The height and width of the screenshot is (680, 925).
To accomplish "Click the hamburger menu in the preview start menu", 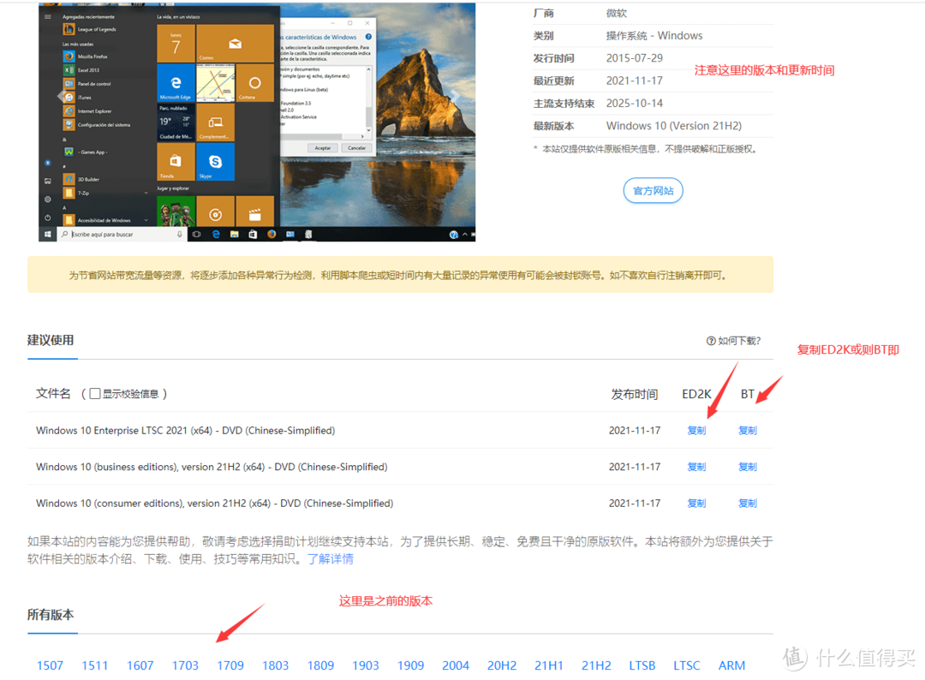I will 48,16.
